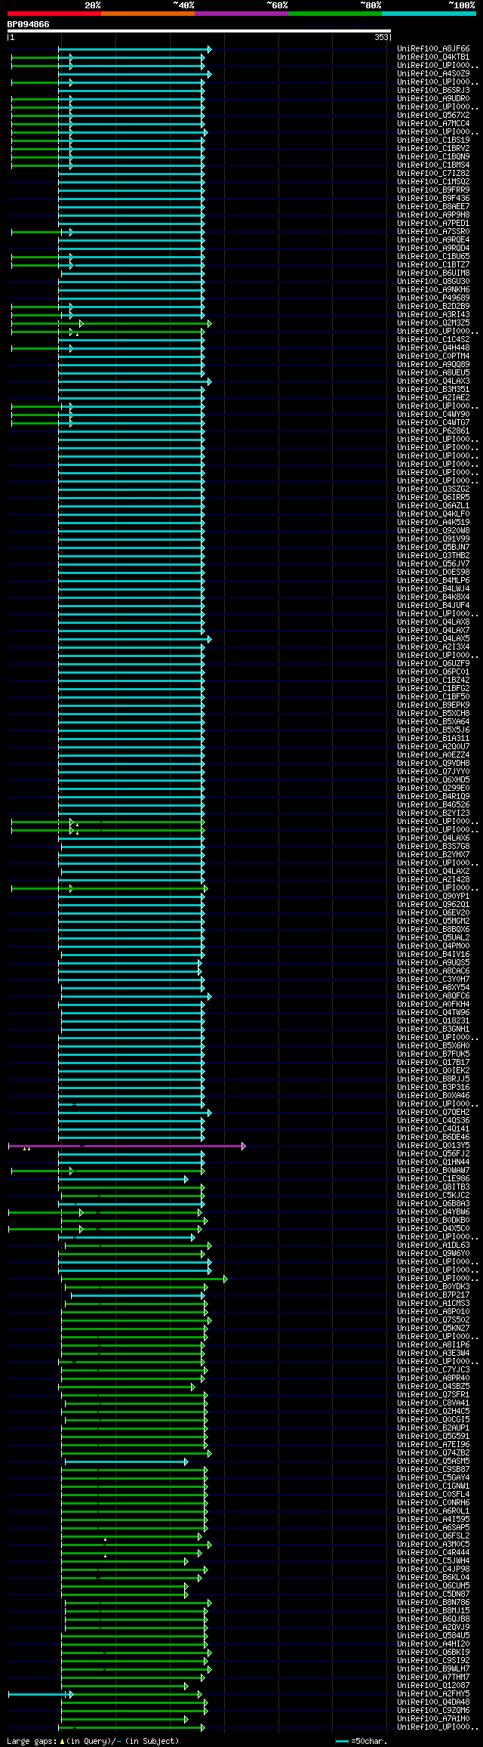Viewport: 483px width, 1747px height.
Task: Select the UniRef100_A7PED1 label
Action: pos(433,224)
